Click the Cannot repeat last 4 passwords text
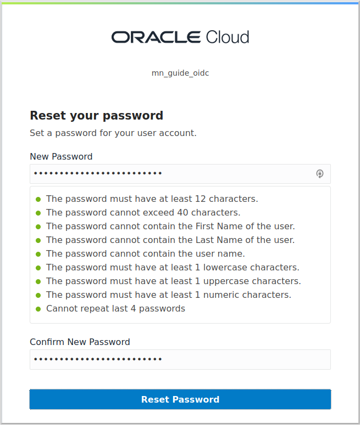This screenshot has height=441, width=360. click(x=115, y=308)
